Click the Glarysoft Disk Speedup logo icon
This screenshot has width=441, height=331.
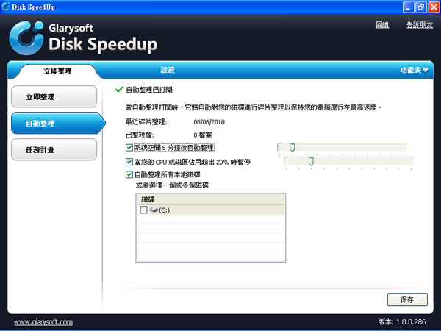(26, 38)
